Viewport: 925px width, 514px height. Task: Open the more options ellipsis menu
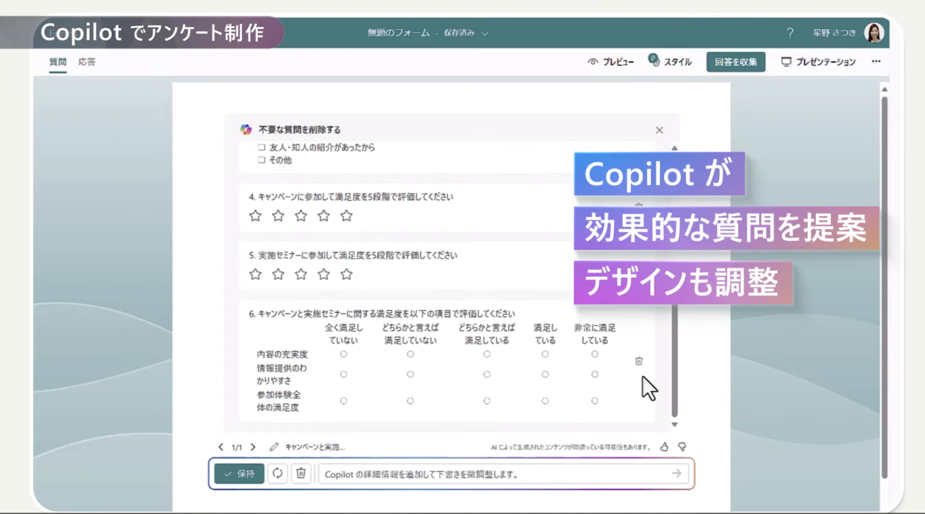(x=876, y=61)
